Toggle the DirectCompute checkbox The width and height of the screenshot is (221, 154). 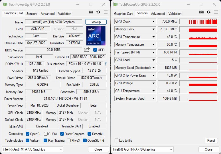click(62, 134)
